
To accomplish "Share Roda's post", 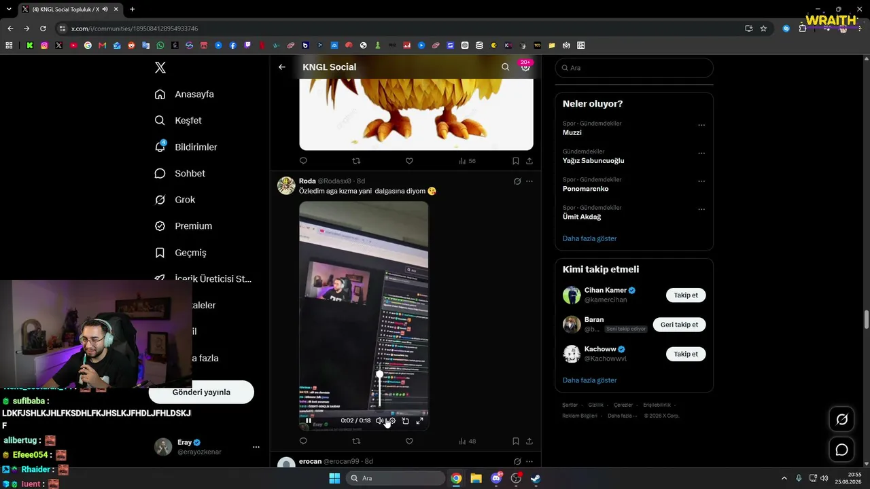I will [x=529, y=441].
